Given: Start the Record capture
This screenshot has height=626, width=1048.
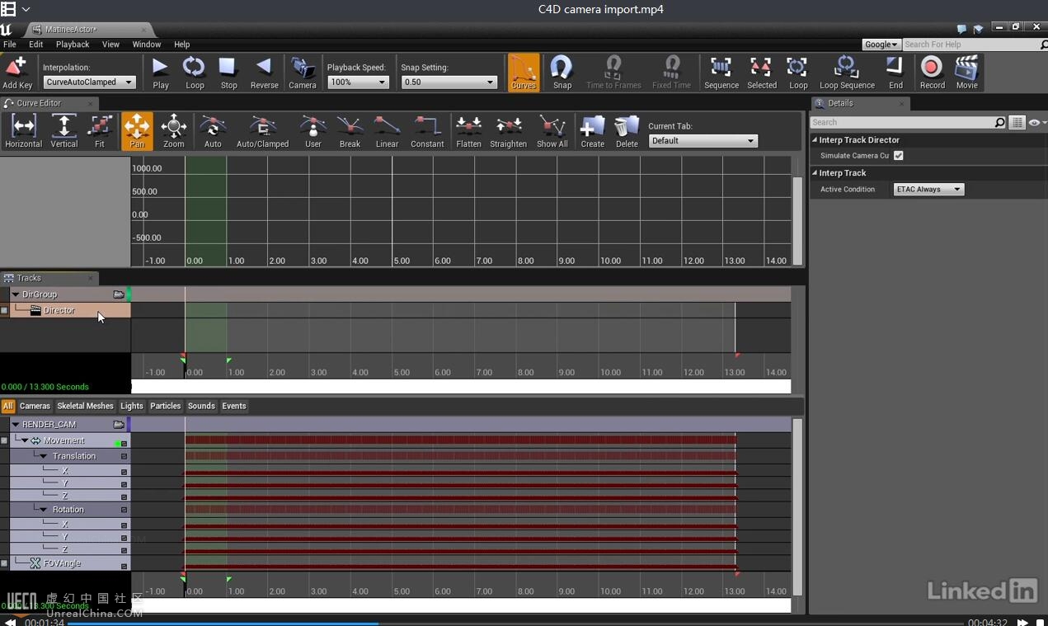Looking at the screenshot, I should click(x=932, y=73).
